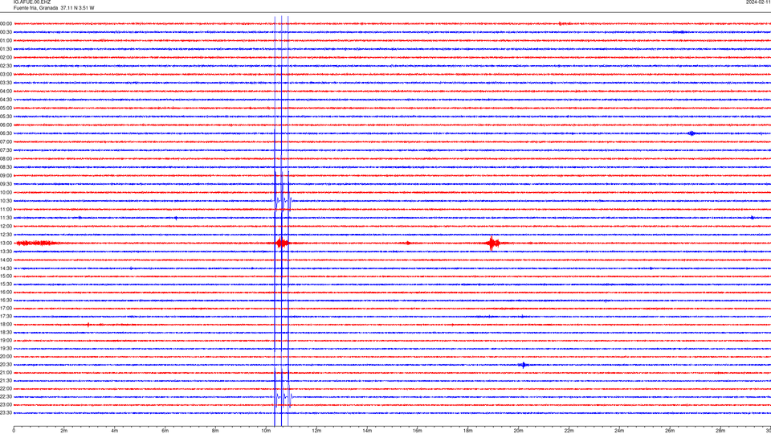This screenshot has width=771, height=434.
Task: Select the 01:00 trace time label
Action: pos(6,41)
